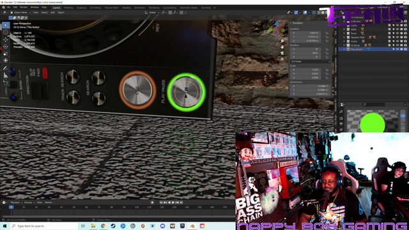Open the Object Mode dropdown
Image resolution: width=409 pixels, height=230 pixels.
pyautogui.click(x=20, y=13)
